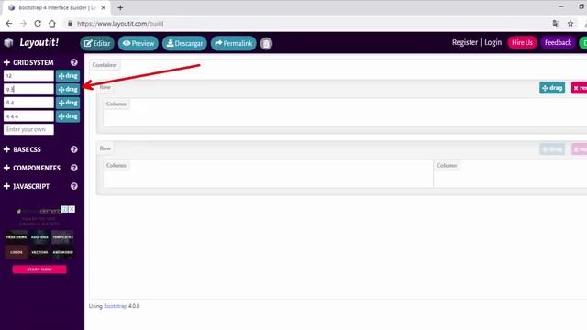The image size is (587, 330).
Task: Expand the GRID SYSTEM section
Action: pos(28,62)
